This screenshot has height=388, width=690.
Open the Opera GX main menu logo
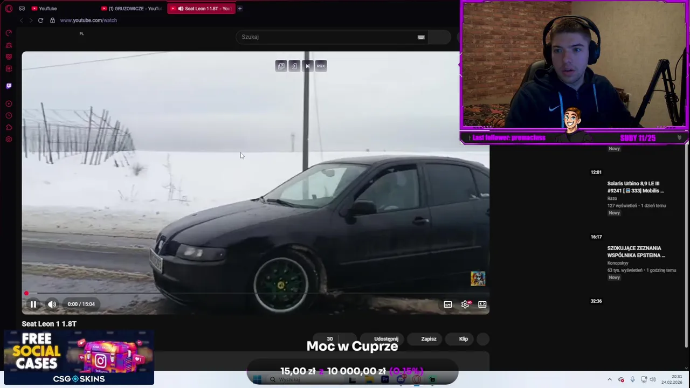point(9,9)
